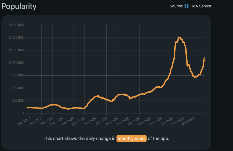Click the orange 'monthly users' badge
Image resolution: width=233 pixels, height=151 pixels.
coord(132,138)
